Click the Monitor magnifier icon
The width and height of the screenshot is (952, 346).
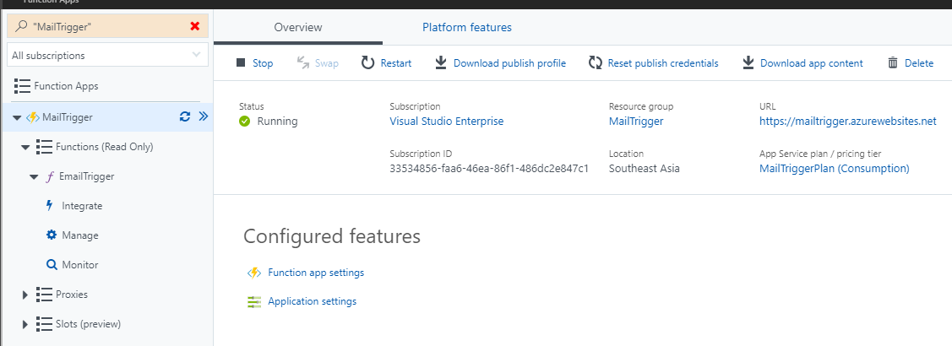[x=52, y=265]
